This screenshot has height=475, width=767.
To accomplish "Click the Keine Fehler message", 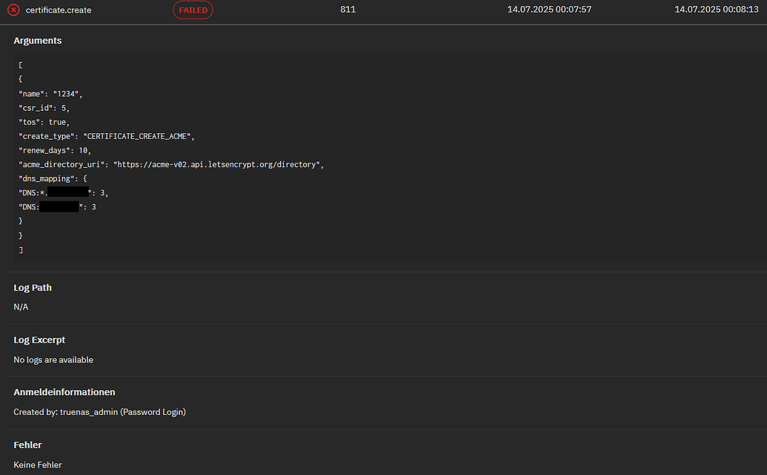I will 38,465.
